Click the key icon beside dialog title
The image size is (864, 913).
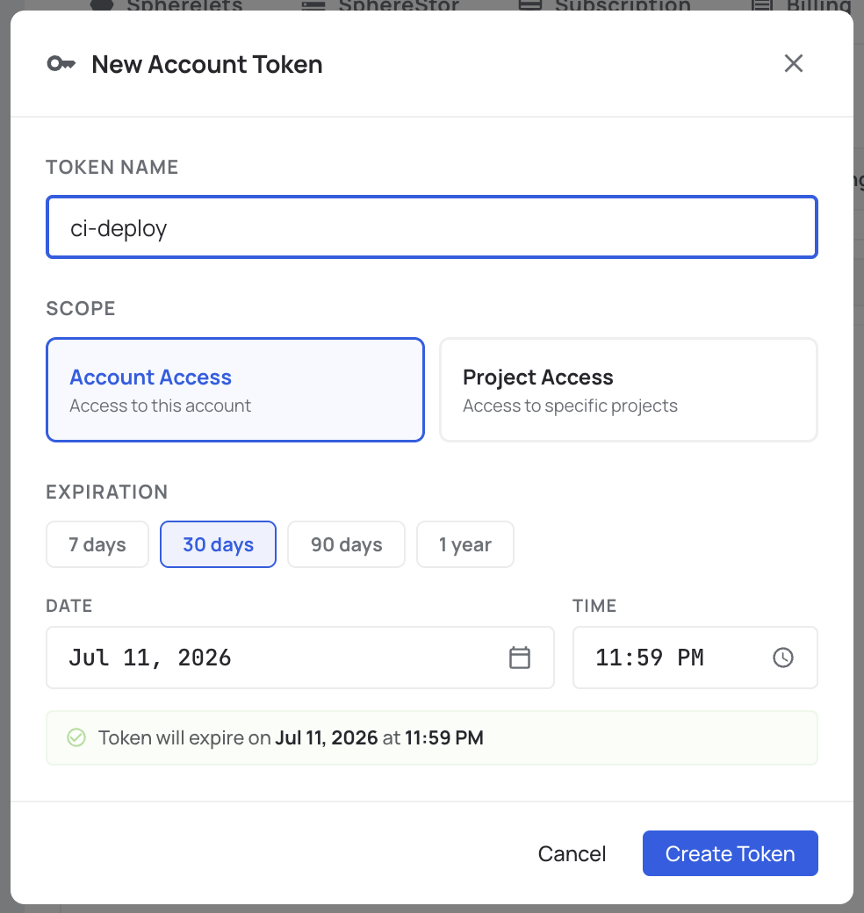[61, 63]
